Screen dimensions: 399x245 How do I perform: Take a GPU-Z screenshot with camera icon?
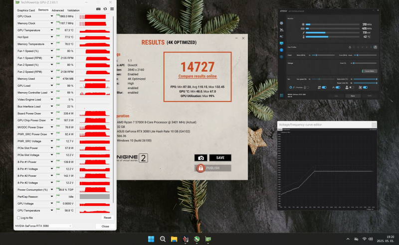point(98,9)
